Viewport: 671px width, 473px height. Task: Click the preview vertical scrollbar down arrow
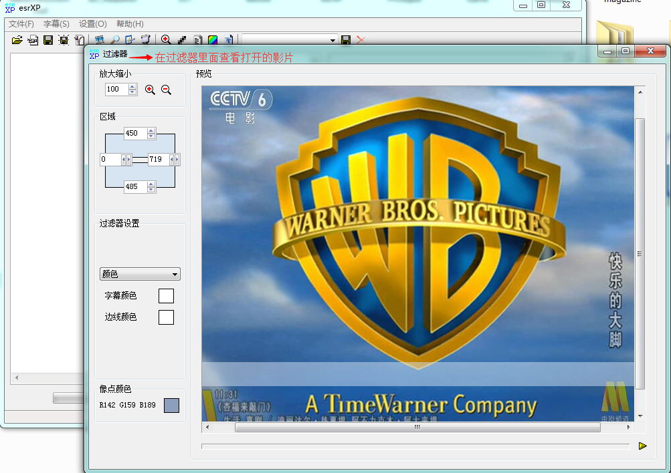pos(640,416)
